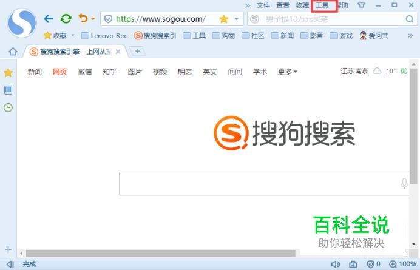Click the 知乎 search category
This screenshot has width=420, height=270.
(x=110, y=72)
